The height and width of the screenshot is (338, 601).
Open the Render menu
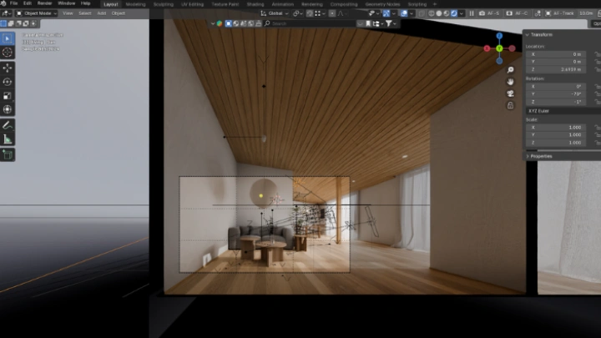[44, 3]
